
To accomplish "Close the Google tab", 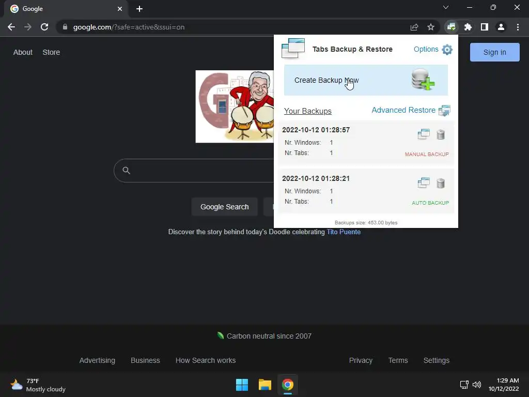I will pos(120,9).
